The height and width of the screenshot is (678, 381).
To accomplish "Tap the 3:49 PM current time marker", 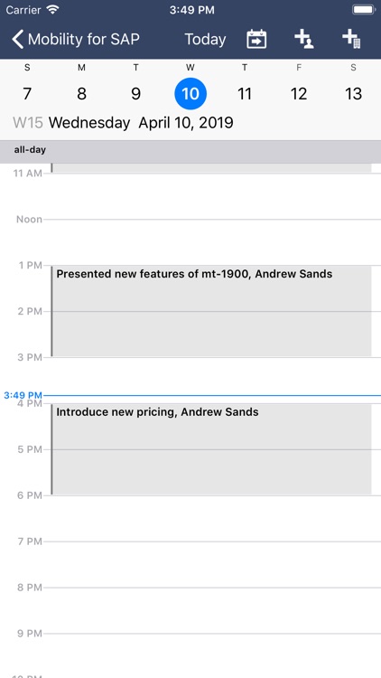I will pyautogui.click(x=23, y=395).
